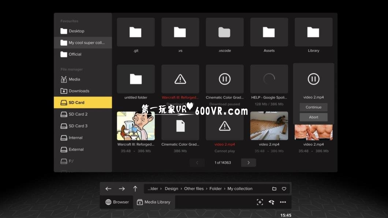
Task: Click the recenter view icon
Action: pos(260,202)
